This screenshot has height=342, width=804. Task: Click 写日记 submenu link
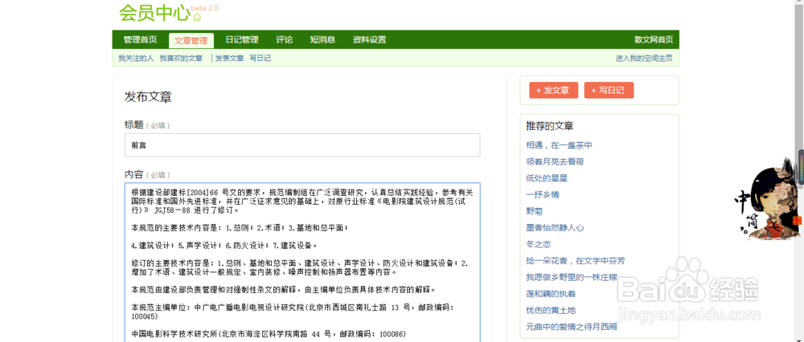coord(260,59)
